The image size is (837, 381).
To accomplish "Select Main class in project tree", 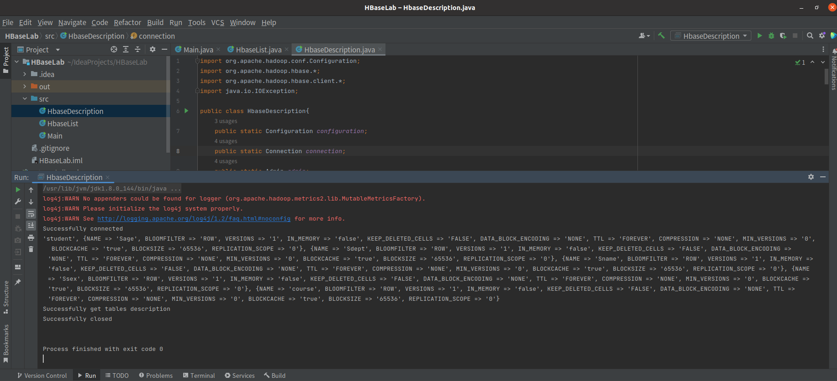I will (x=54, y=136).
